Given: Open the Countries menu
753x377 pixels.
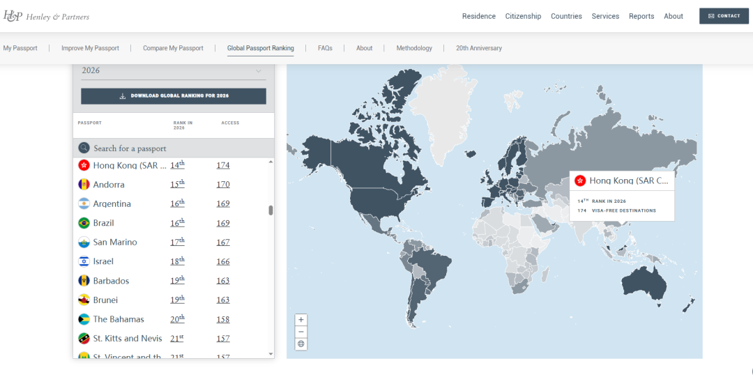Looking at the screenshot, I should tap(566, 16).
